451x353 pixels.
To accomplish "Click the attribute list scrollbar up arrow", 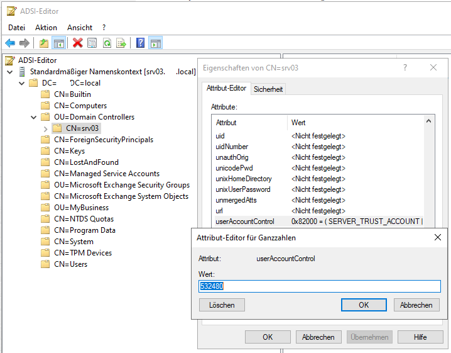I will coord(429,122).
